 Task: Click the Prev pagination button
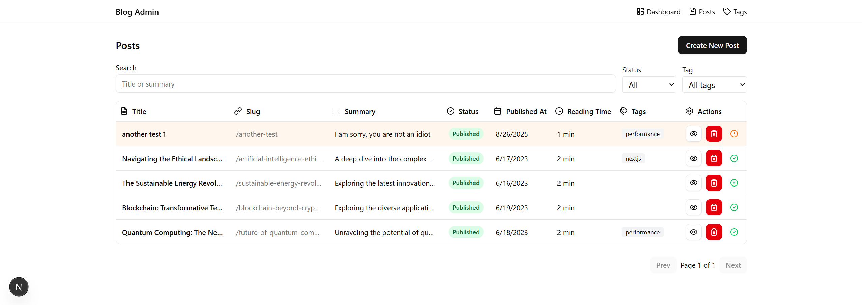point(663,265)
